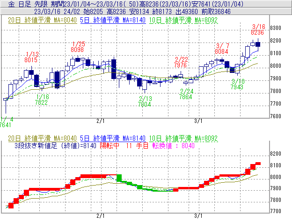292x222 pixels.
Task: Select the 3/7 8084 peak label
Action: coord(222,49)
